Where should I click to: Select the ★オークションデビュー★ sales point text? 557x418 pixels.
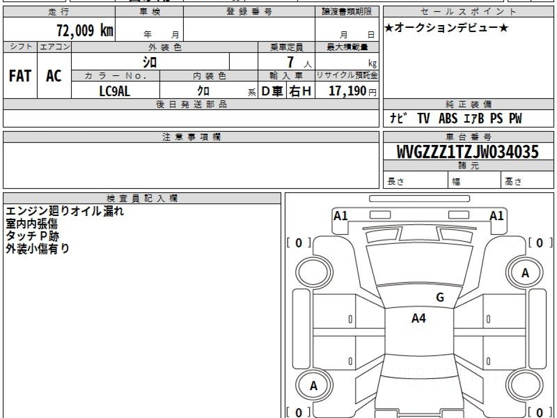coord(447,28)
